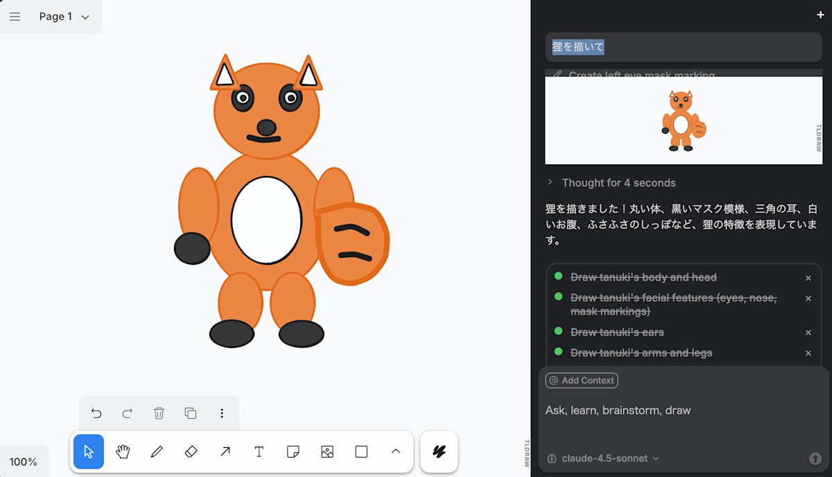The height and width of the screenshot is (477, 832).
Task: Click the Redo arrow
Action: point(128,413)
